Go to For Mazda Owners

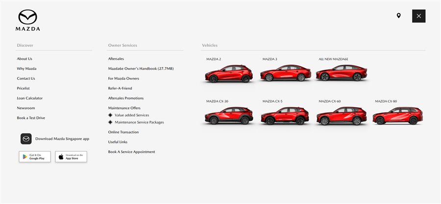(x=123, y=78)
